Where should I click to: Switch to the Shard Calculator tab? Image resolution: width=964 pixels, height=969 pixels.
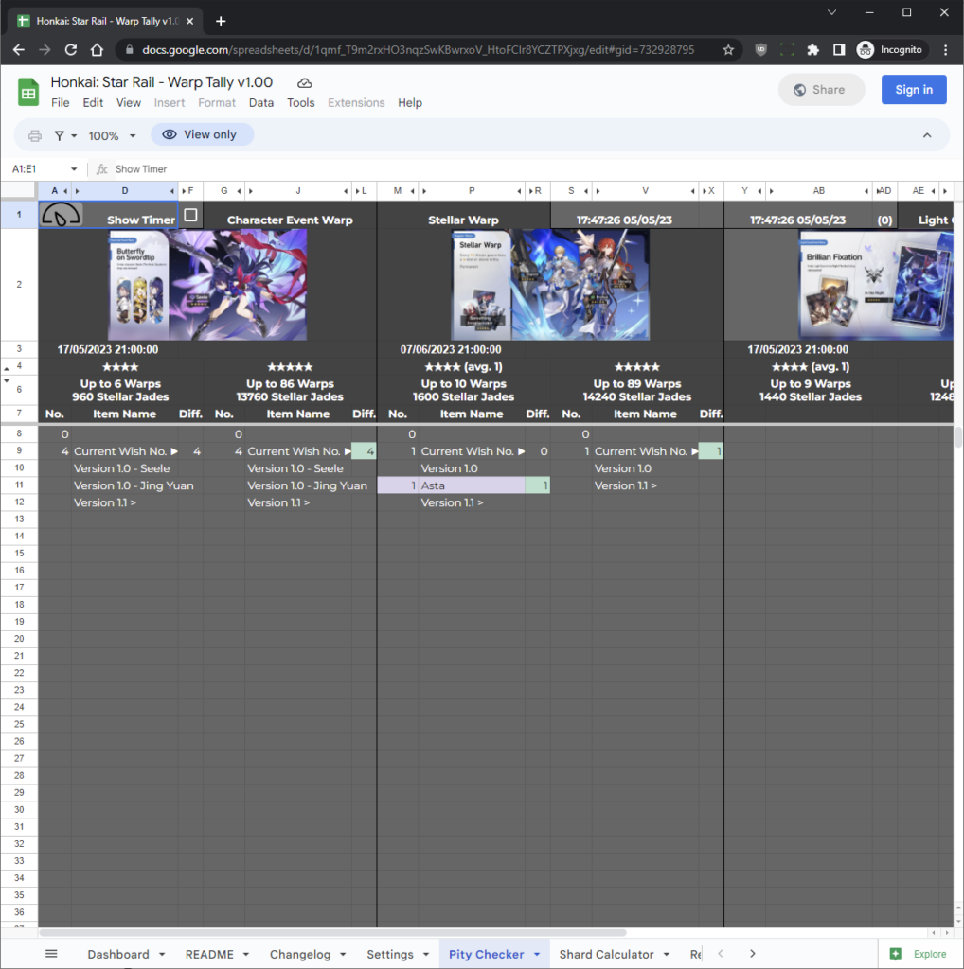(607, 954)
